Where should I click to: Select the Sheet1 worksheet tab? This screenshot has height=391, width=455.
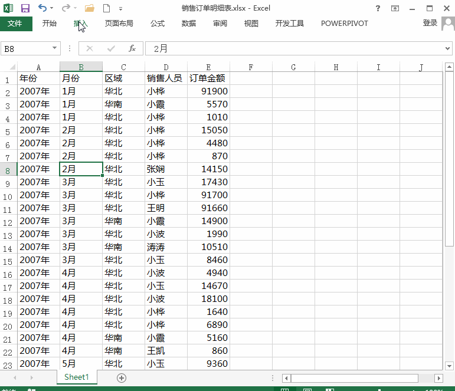77,377
